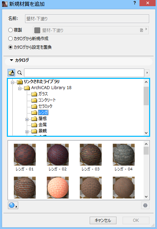
Task: Select brick sphere thumbnail below レンガ - 03
Action: point(91,188)
